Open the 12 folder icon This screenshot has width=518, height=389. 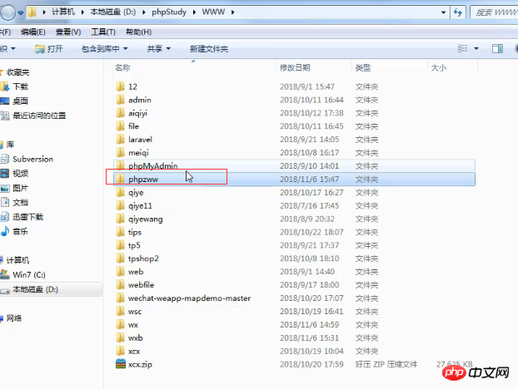pos(121,86)
